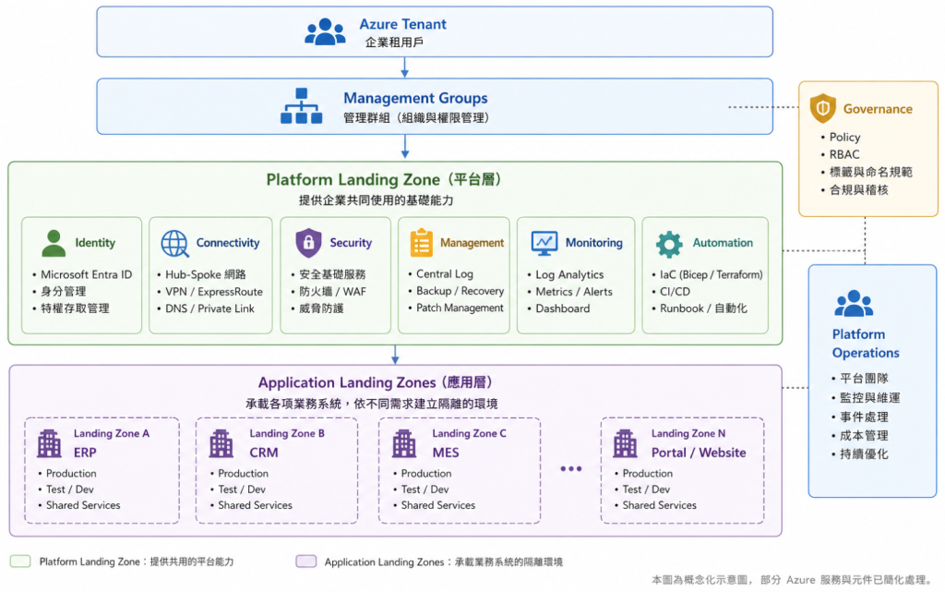
Task: Click the Governance shield icon
Action: pyautogui.click(x=822, y=108)
